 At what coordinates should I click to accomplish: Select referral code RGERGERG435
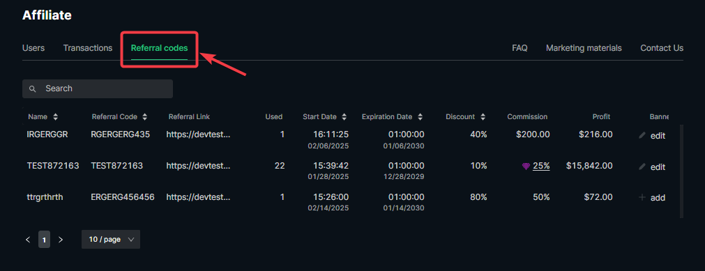point(120,134)
